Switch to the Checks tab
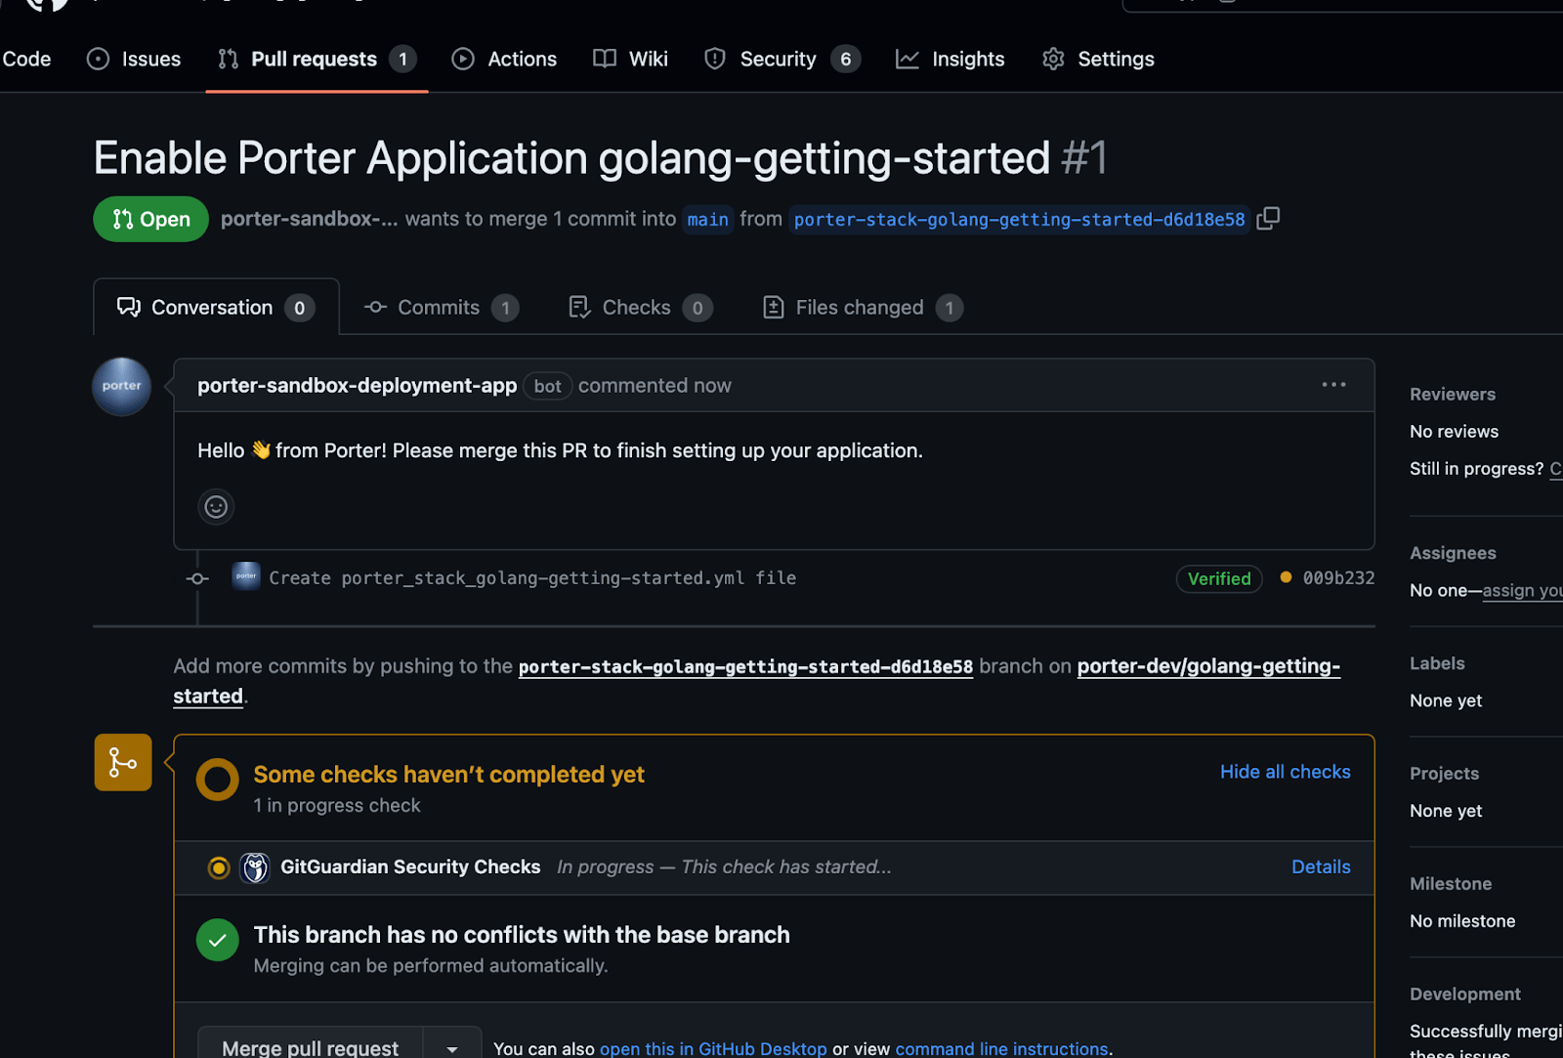The image size is (1563, 1058). pos(640,307)
